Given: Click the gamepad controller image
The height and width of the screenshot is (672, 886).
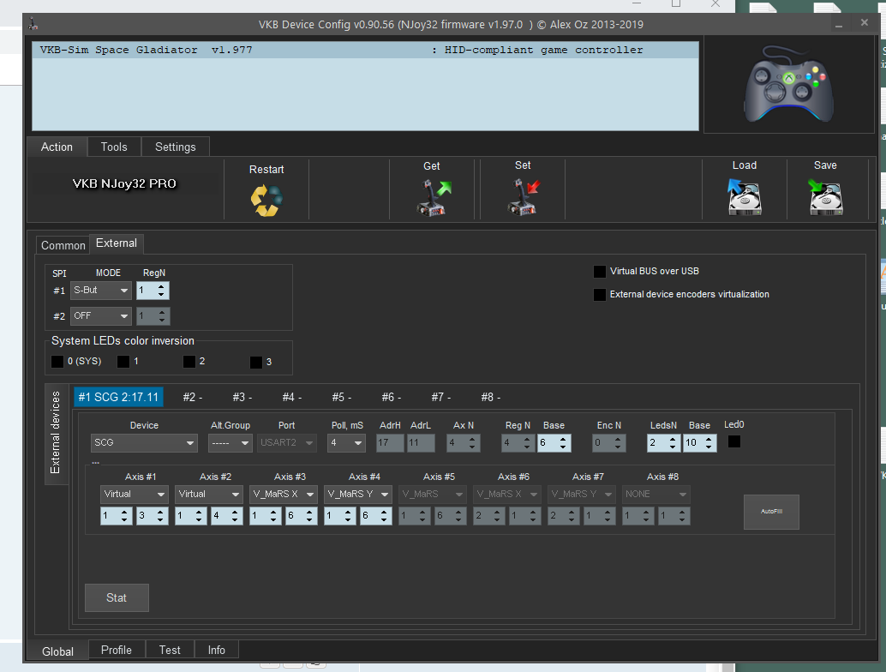Looking at the screenshot, I should pos(787,85).
